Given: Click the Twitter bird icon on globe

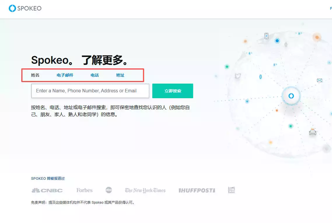Looking at the screenshot, I should (x=238, y=76).
